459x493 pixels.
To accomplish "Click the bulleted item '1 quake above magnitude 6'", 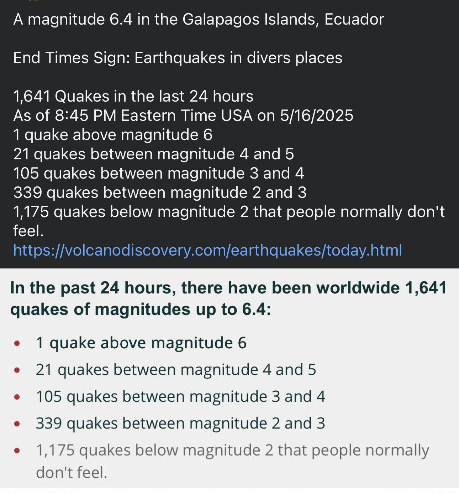I will 141,343.
